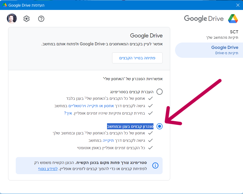Open the 'תיקייה' link under mirror option

(108, 141)
